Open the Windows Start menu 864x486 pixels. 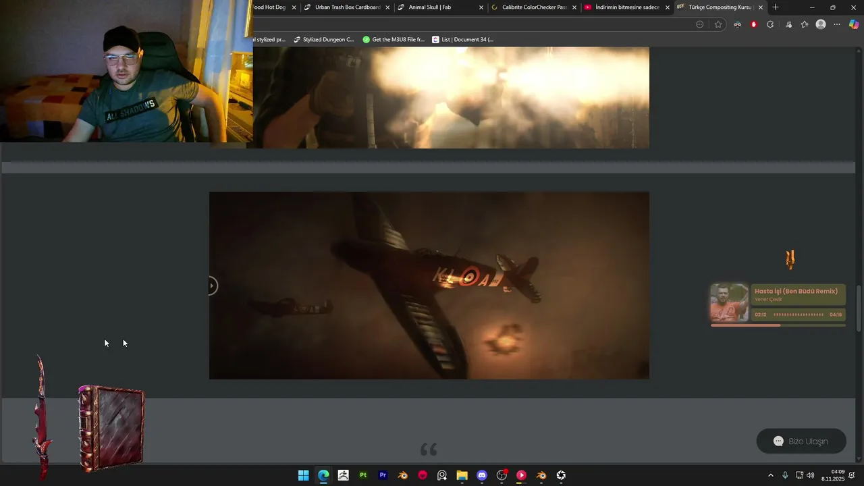(x=304, y=475)
